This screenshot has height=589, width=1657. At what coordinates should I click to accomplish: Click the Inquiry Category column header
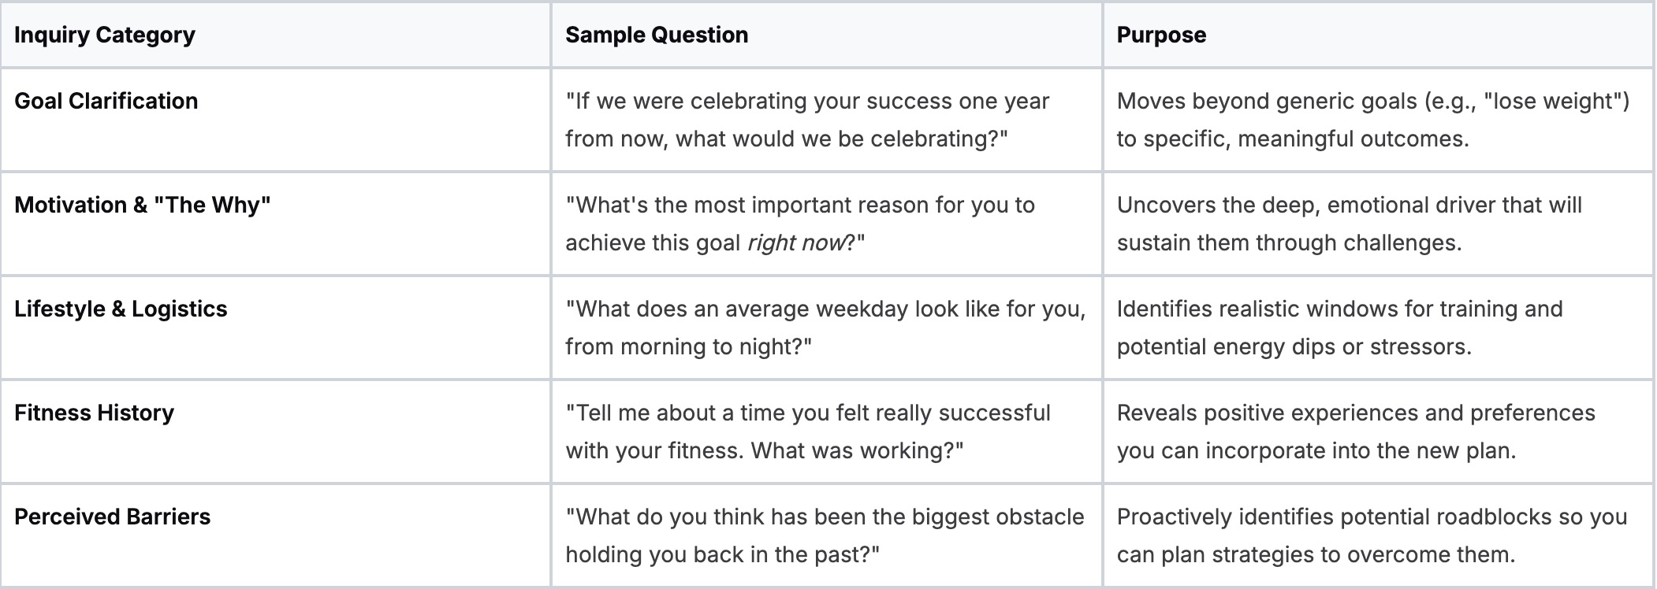click(x=105, y=35)
